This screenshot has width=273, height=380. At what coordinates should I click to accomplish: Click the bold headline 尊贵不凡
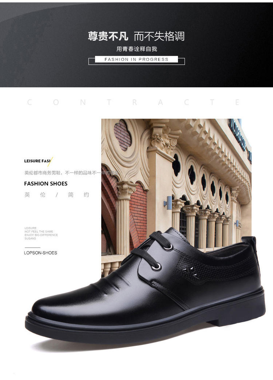pos(108,36)
